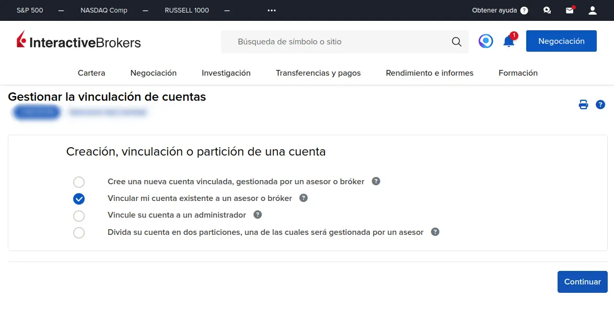Choose to divide account into two partitions

79,232
